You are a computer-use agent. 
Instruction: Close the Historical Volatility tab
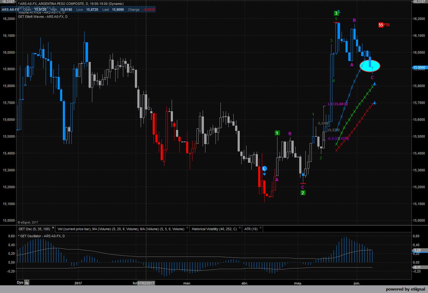tap(240, 228)
